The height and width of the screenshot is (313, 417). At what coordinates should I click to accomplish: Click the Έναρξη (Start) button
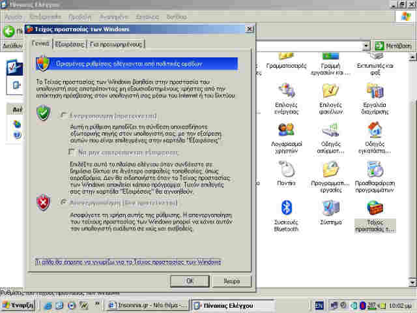pyautogui.click(x=18, y=305)
